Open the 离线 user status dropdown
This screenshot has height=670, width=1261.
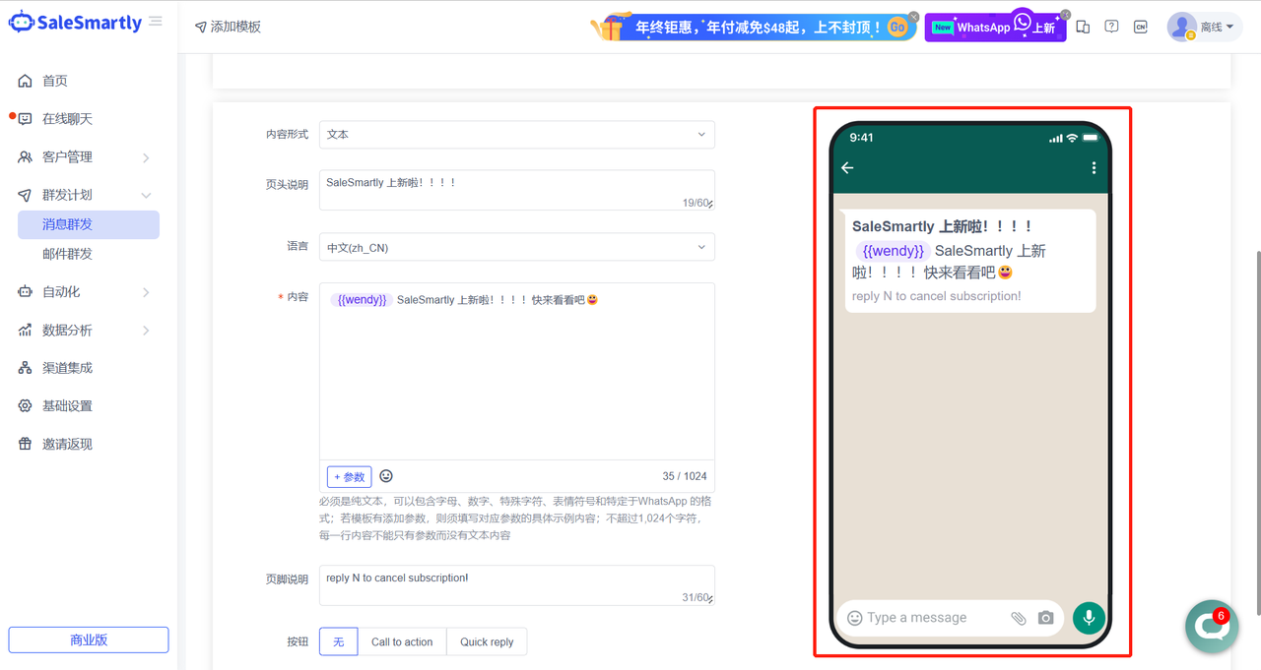(x=1204, y=27)
